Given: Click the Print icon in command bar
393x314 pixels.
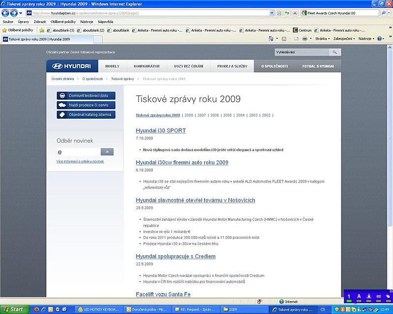Looking at the screenshot, I should click(x=305, y=39).
